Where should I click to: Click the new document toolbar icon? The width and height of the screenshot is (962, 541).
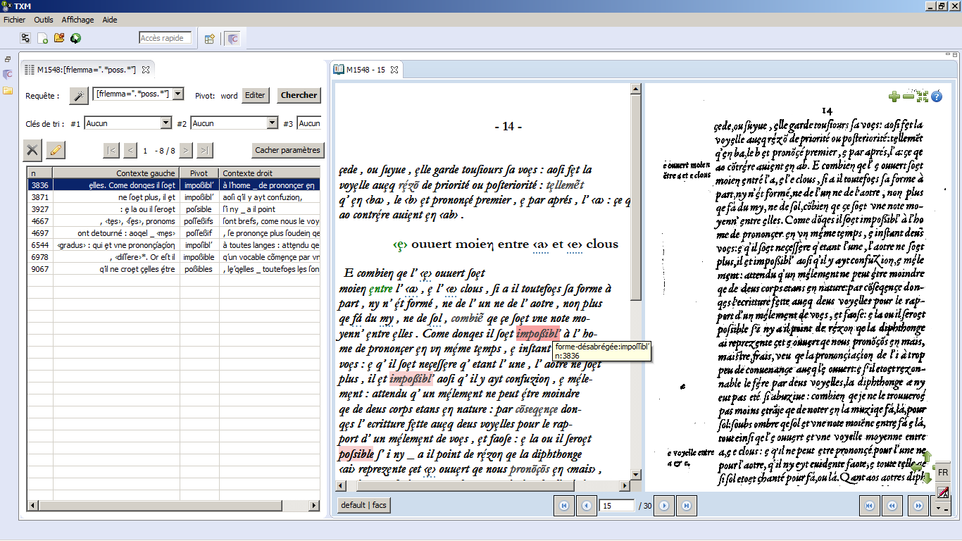click(x=42, y=38)
